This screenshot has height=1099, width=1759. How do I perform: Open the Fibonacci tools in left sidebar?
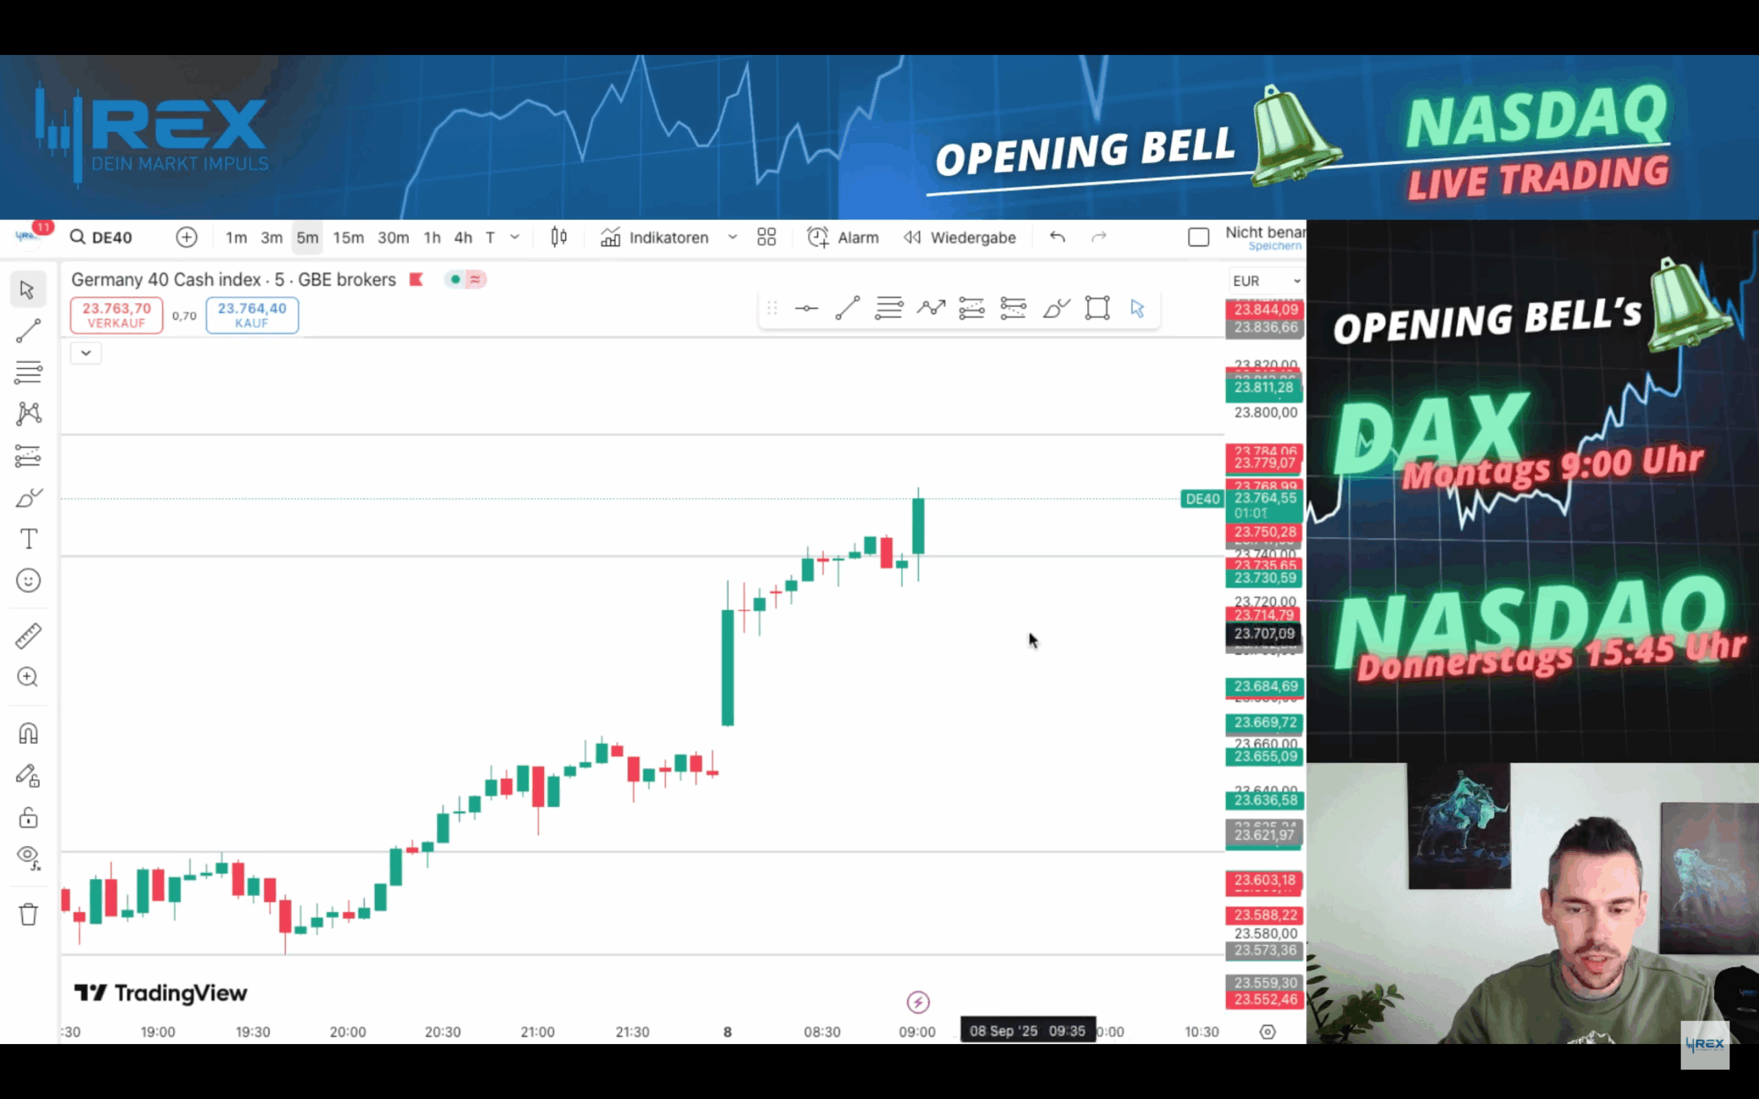[x=27, y=372]
